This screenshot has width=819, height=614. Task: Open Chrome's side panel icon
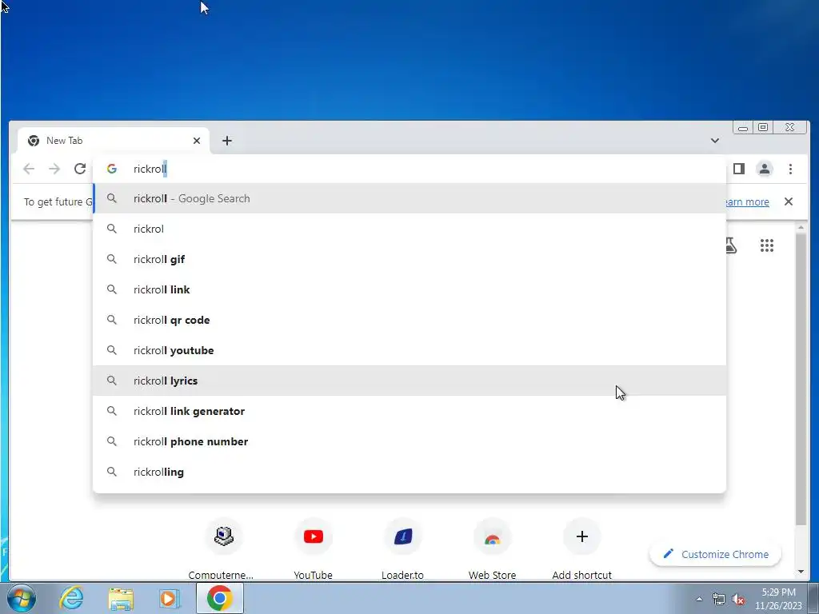(x=738, y=169)
